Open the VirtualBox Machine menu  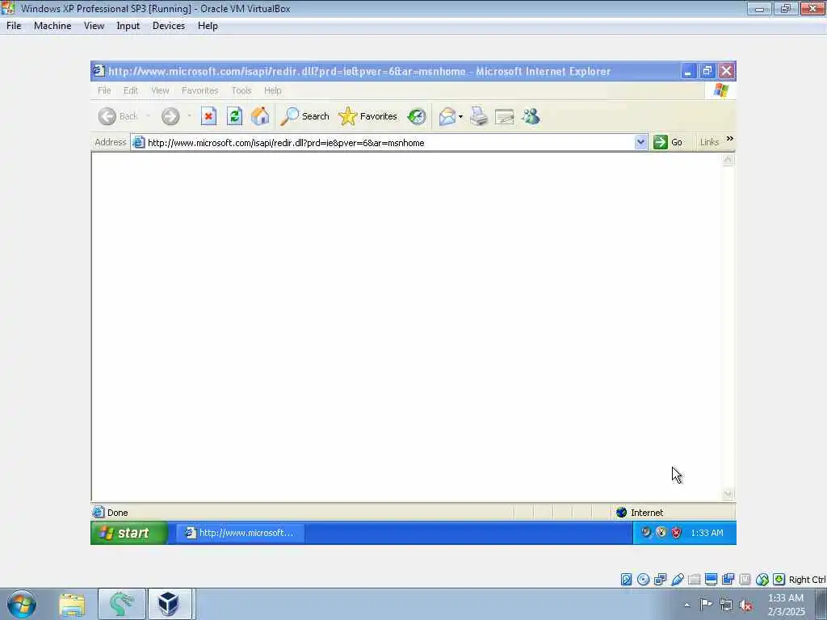(52, 26)
